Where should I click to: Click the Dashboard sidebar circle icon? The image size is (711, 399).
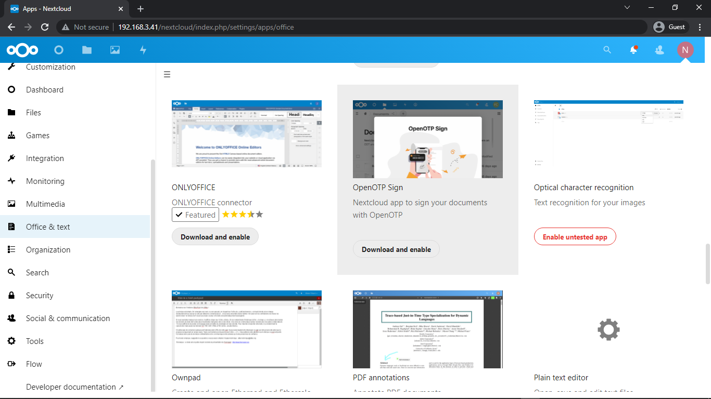tap(11, 90)
